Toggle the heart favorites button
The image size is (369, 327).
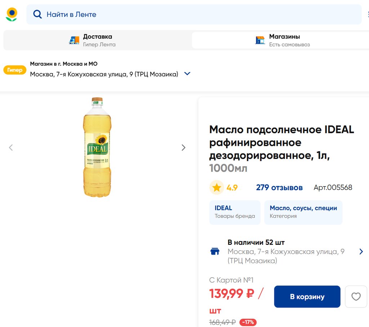(x=356, y=297)
